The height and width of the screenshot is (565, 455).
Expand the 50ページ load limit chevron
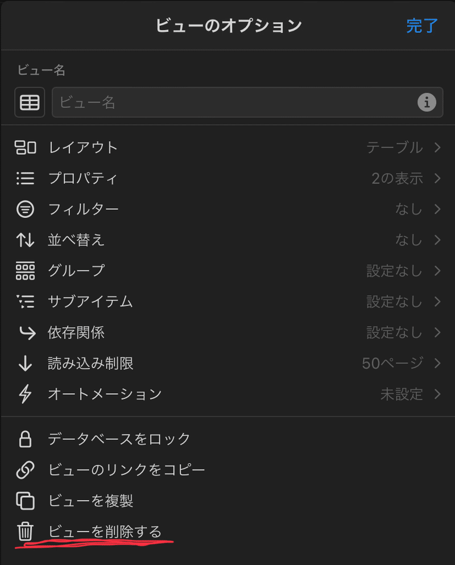point(438,363)
